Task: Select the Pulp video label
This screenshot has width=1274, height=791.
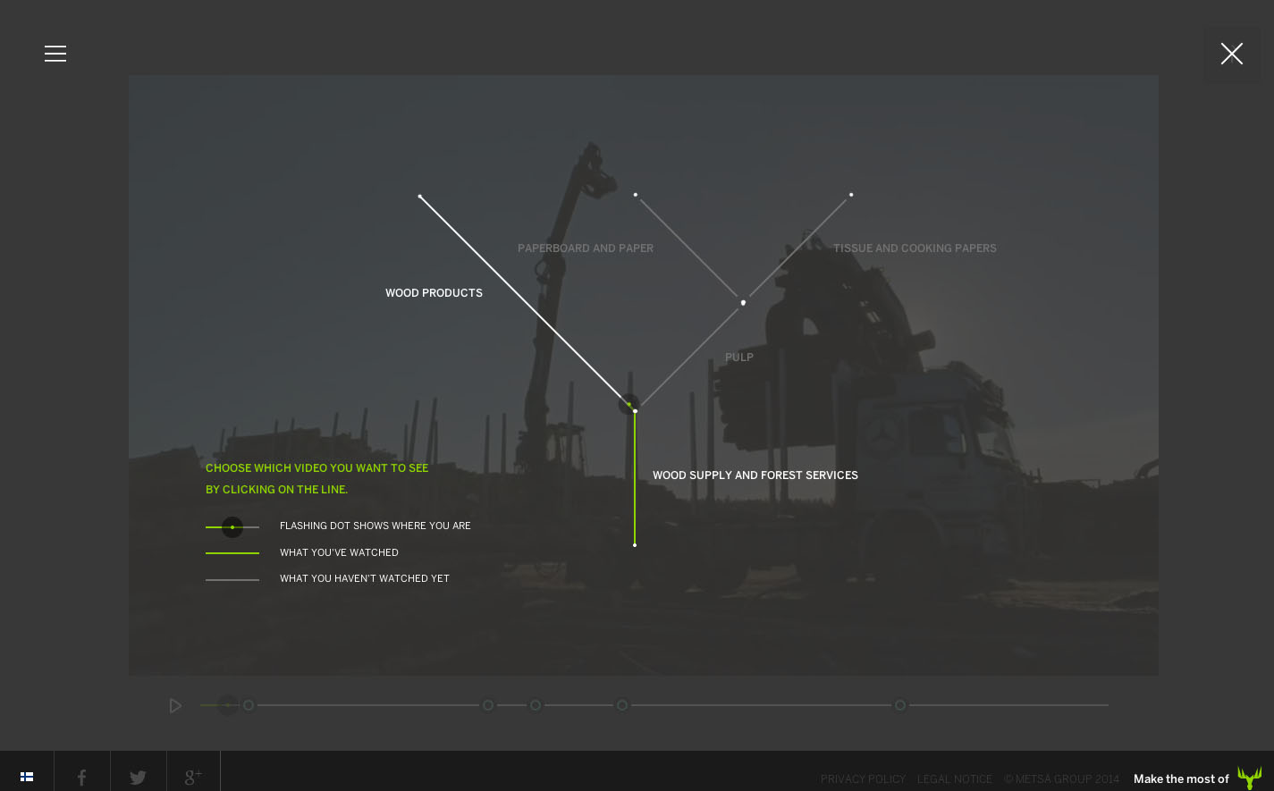Action: coord(738,358)
